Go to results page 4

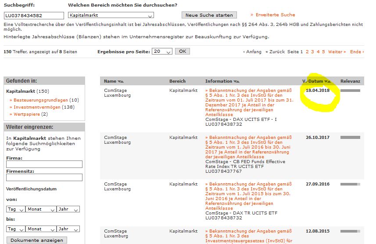coord(318,52)
